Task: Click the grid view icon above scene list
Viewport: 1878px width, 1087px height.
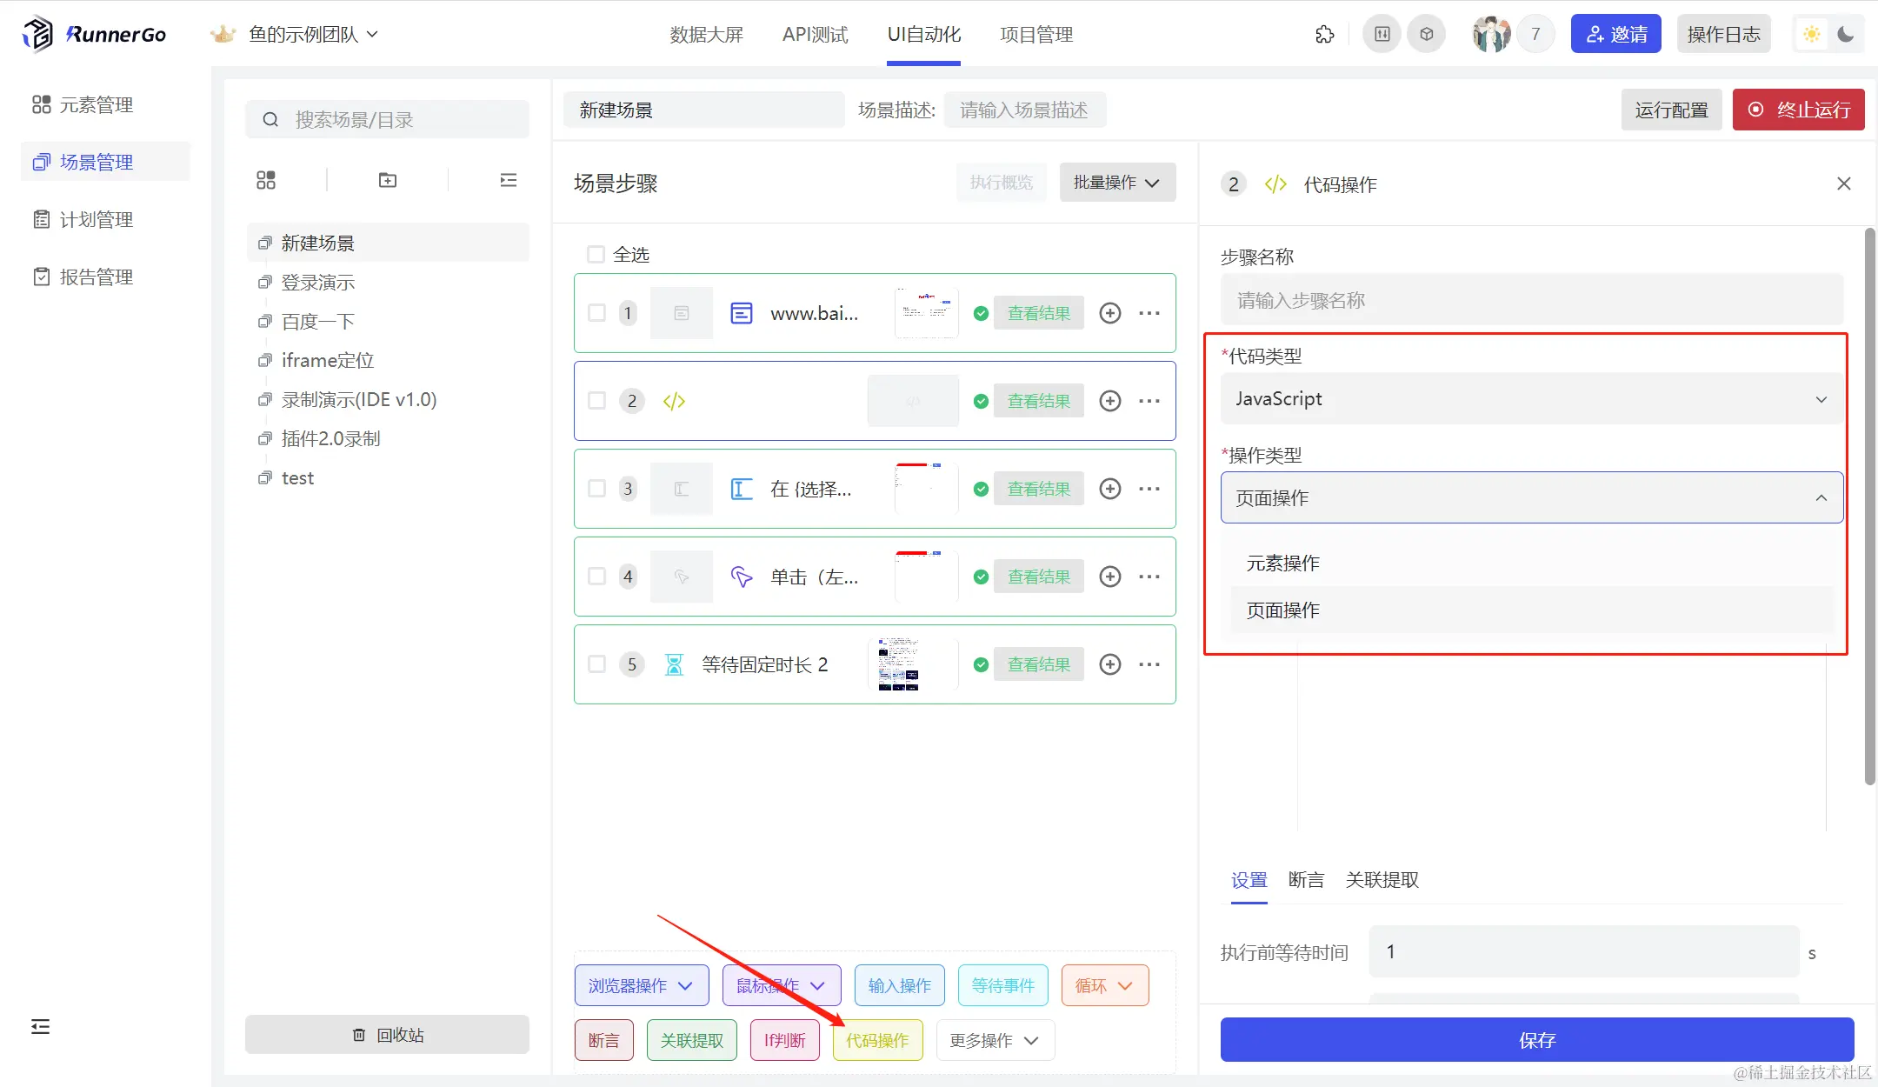Action: tap(266, 180)
